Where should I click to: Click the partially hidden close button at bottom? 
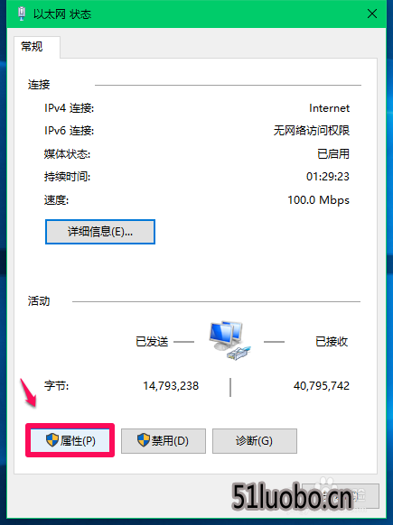(x=341, y=495)
